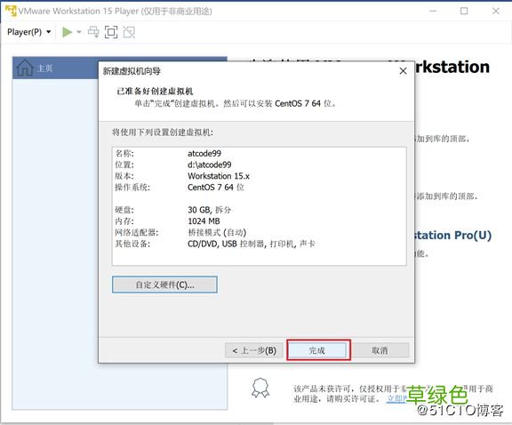The height and width of the screenshot is (425, 512).
Task: Go back with 上一步(B) button
Action: pyautogui.click(x=254, y=351)
